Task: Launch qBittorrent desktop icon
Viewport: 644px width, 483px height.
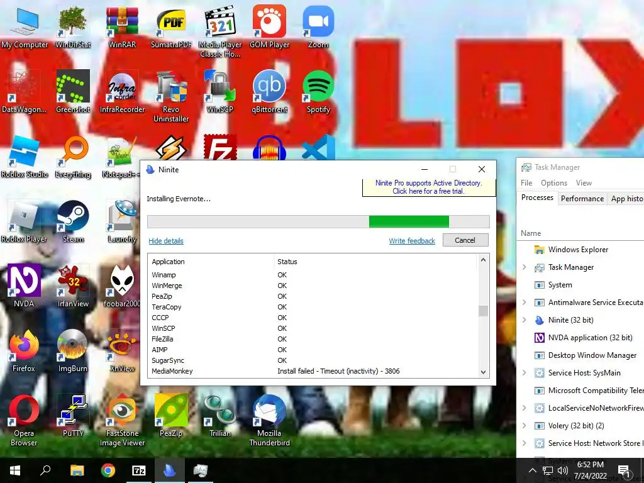Action: 269,92
